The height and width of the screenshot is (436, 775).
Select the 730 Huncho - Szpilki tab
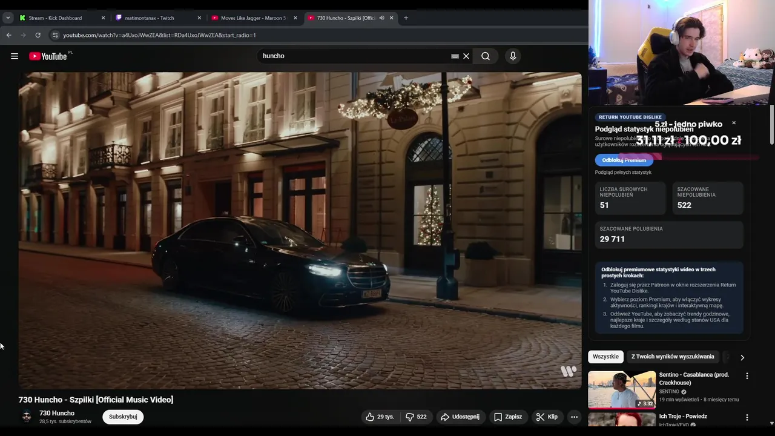pos(345,18)
